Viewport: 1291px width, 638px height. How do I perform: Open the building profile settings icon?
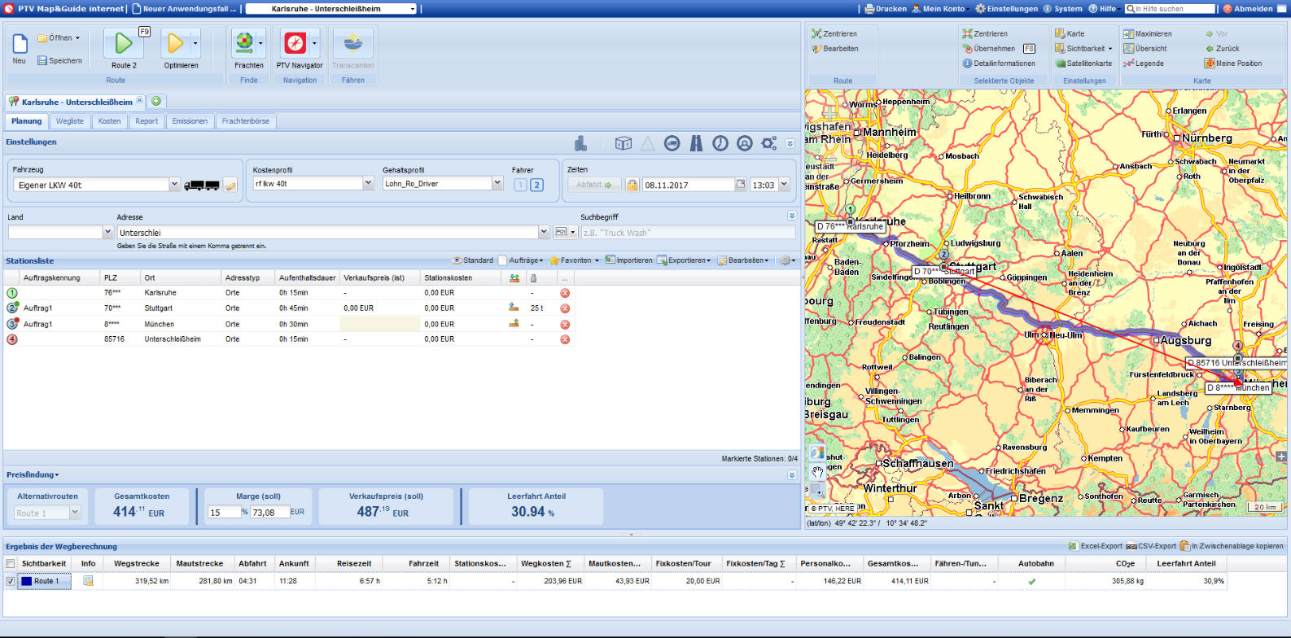(580, 143)
